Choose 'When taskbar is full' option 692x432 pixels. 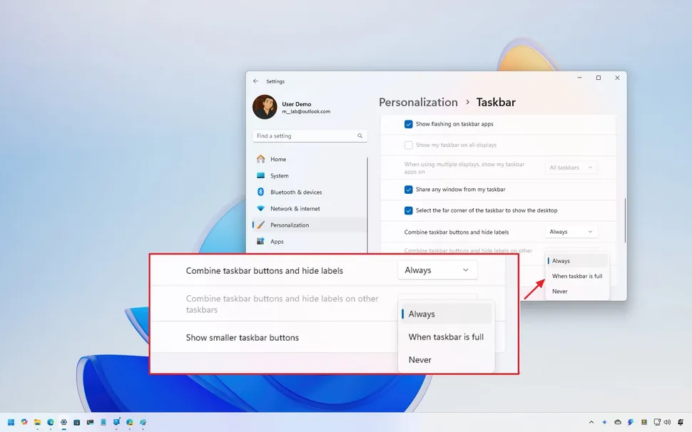[576, 276]
